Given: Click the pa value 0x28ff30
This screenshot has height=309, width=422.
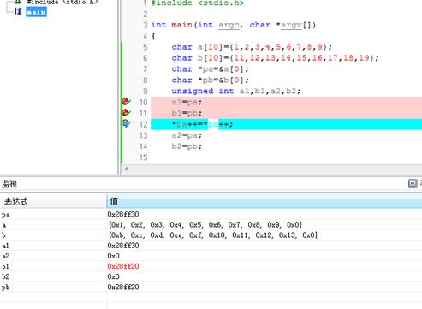Looking at the screenshot, I should click(123, 214).
